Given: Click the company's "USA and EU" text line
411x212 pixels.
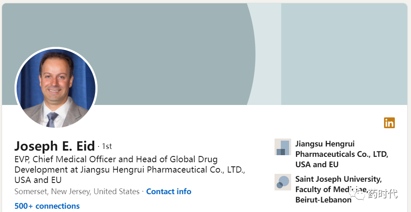Looking at the screenshot, I should (316, 164).
